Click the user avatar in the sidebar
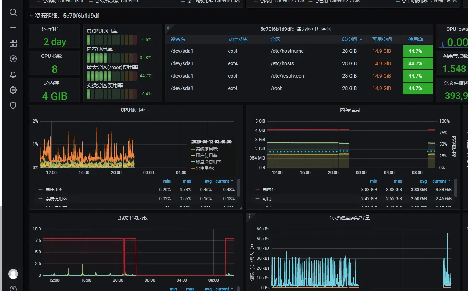The width and height of the screenshot is (468, 291). [x=13, y=274]
